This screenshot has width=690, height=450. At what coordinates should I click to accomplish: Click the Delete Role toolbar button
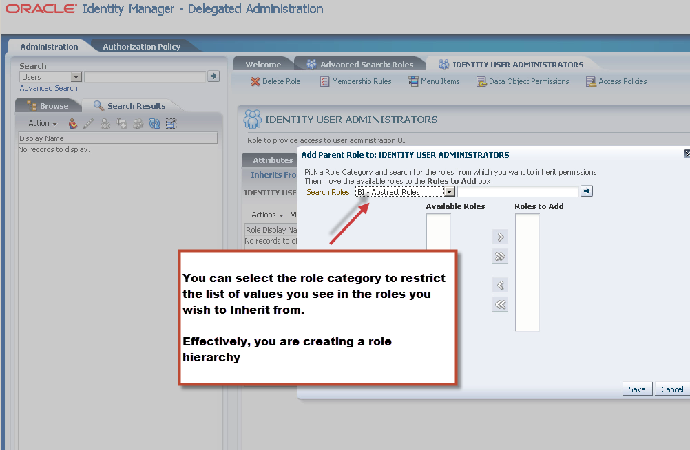[x=275, y=81]
